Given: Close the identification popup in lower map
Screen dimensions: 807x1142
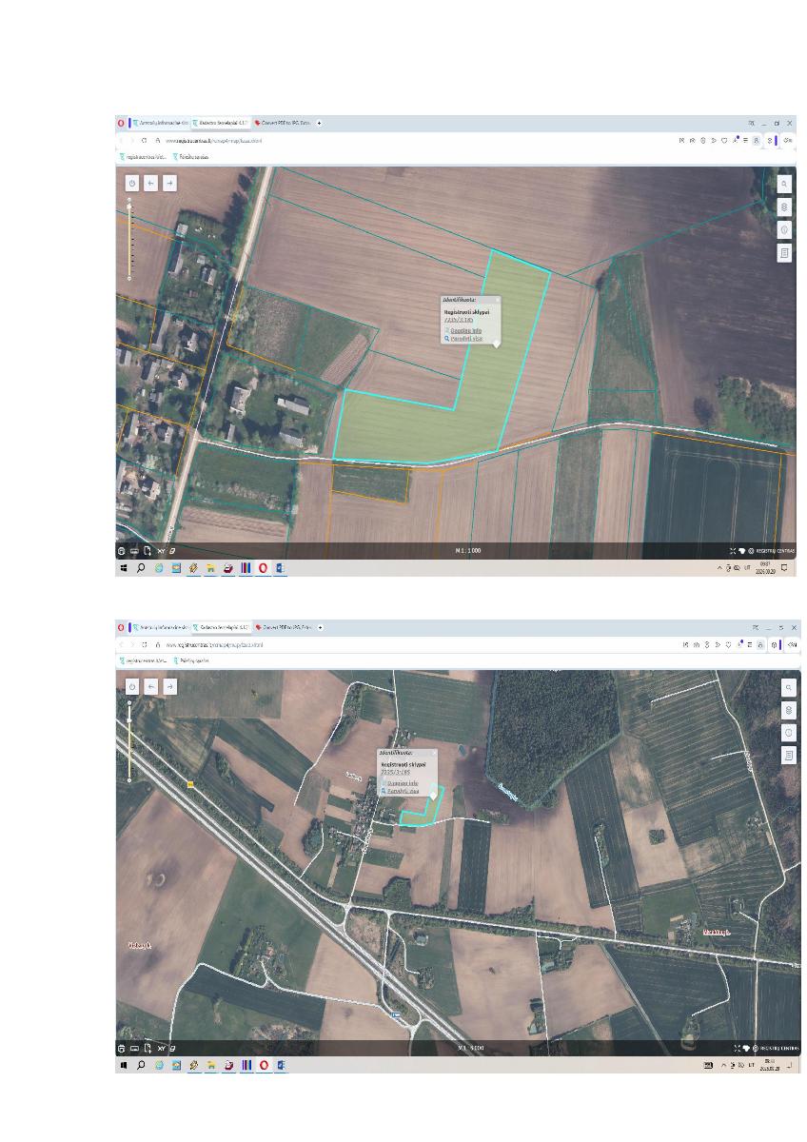Looking at the screenshot, I should click(x=433, y=753).
